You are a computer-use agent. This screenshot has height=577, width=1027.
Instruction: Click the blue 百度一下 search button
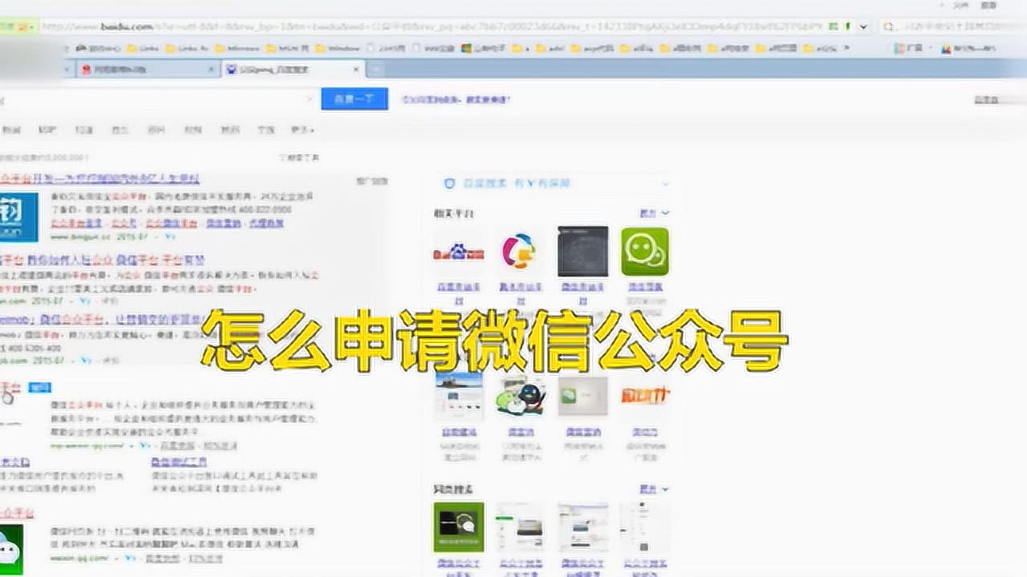355,99
